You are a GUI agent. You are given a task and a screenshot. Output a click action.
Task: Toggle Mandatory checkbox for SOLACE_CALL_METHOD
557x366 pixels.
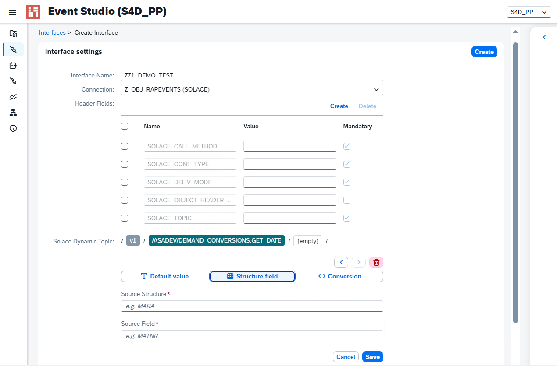tap(347, 146)
